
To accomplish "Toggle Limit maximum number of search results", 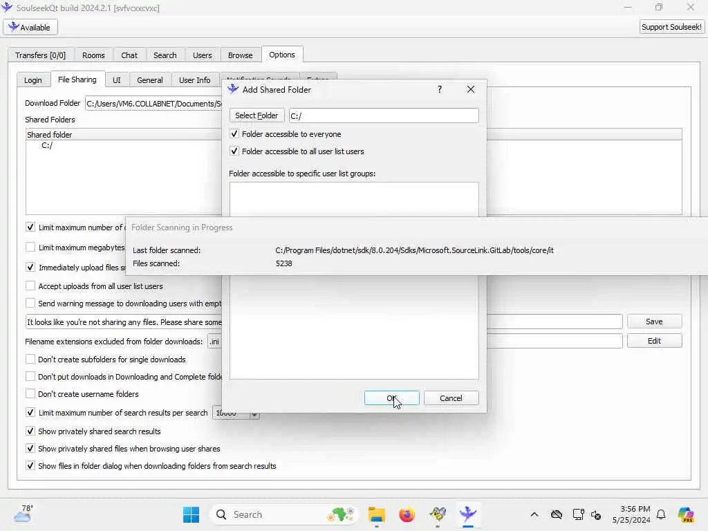I will [30, 412].
